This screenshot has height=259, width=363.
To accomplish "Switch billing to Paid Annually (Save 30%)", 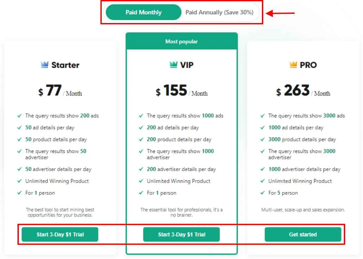I will (x=219, y=12).
